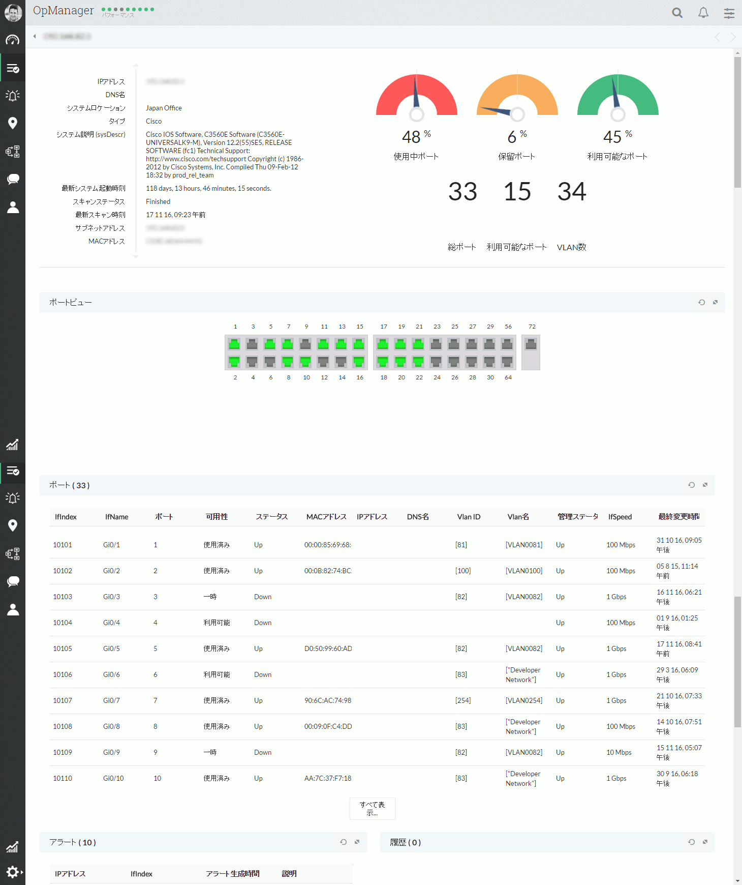Go to previous device arrow

(717, 37)
